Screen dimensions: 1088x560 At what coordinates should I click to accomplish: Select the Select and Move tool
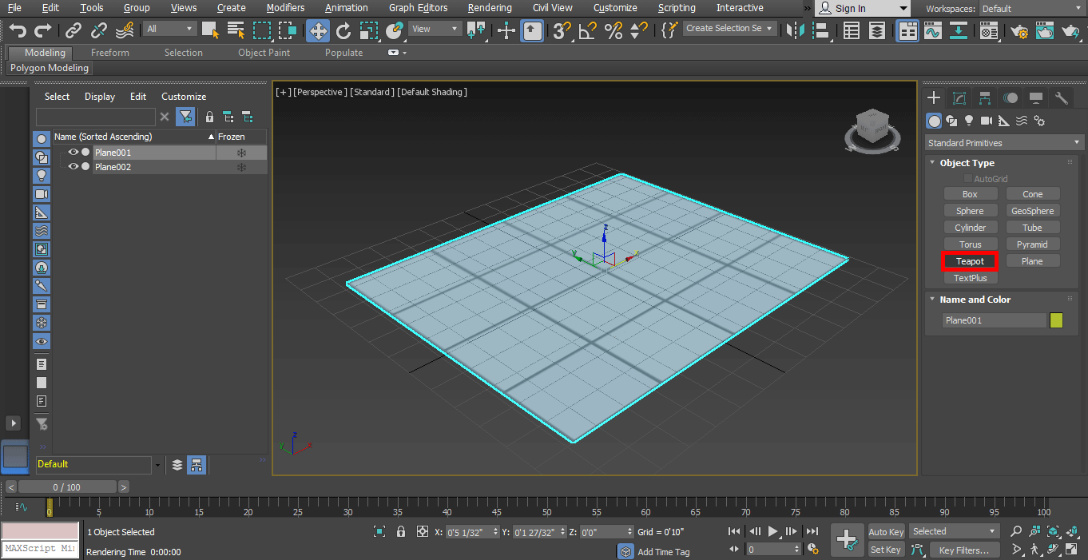(318, 30)
